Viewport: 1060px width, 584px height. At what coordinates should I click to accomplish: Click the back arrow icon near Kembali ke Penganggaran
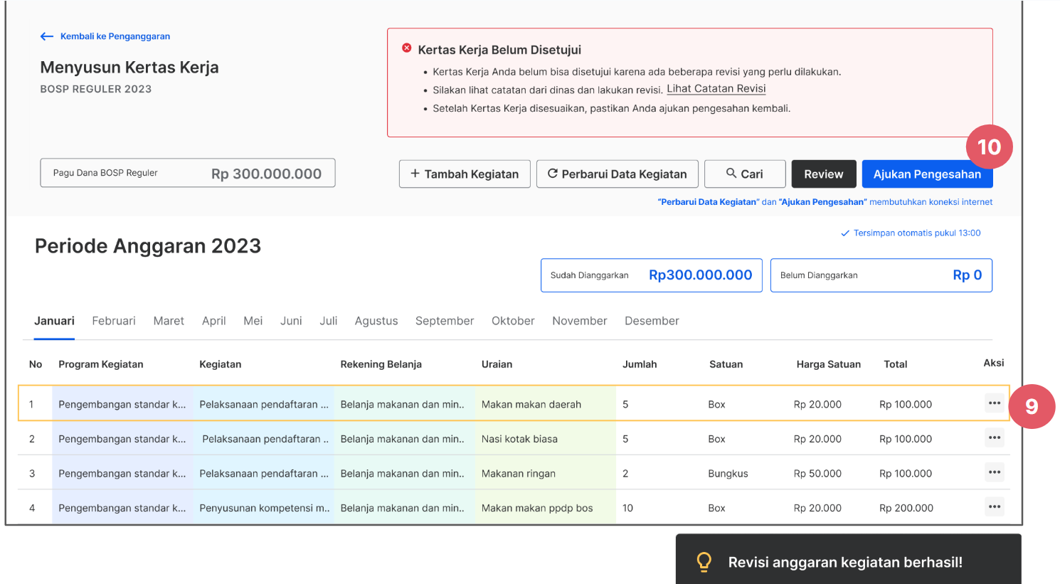[47, 36]
